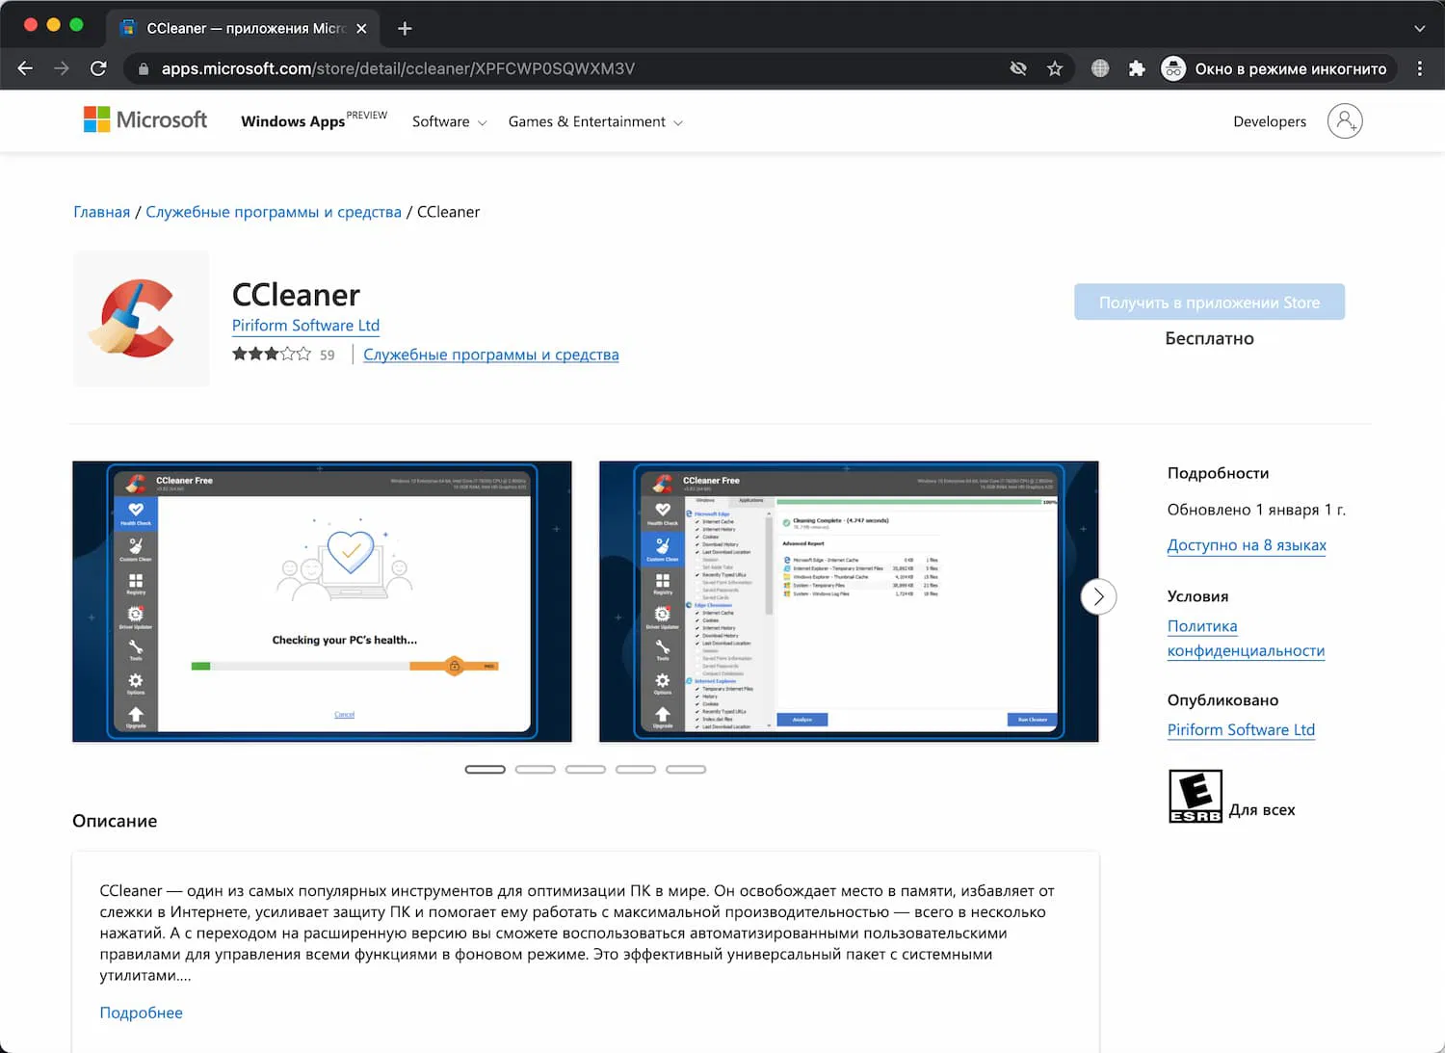1445x1053 pixels.
Task: Expand the Software dropdown menu
Action: (449, 121)
